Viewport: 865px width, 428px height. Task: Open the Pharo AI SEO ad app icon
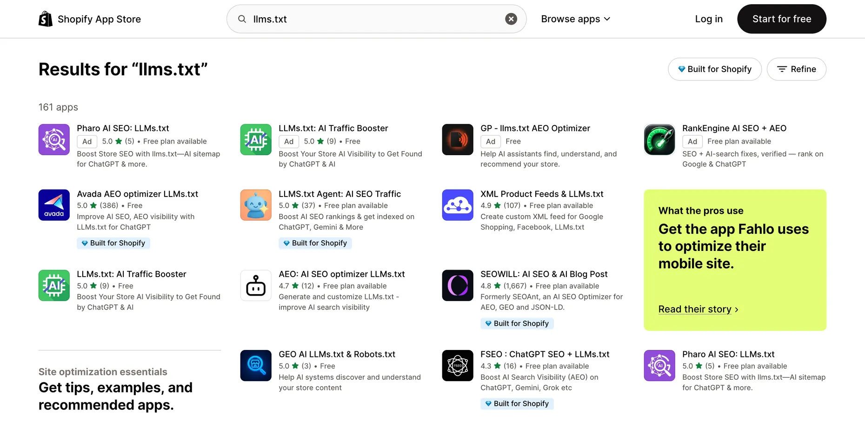[54, 139]
